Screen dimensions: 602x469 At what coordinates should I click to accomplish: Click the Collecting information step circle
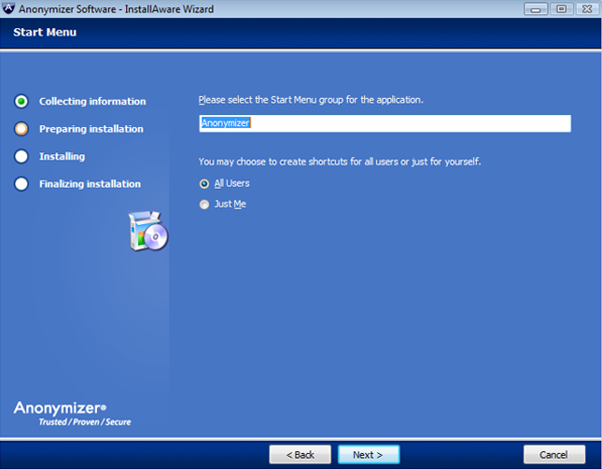21,101
